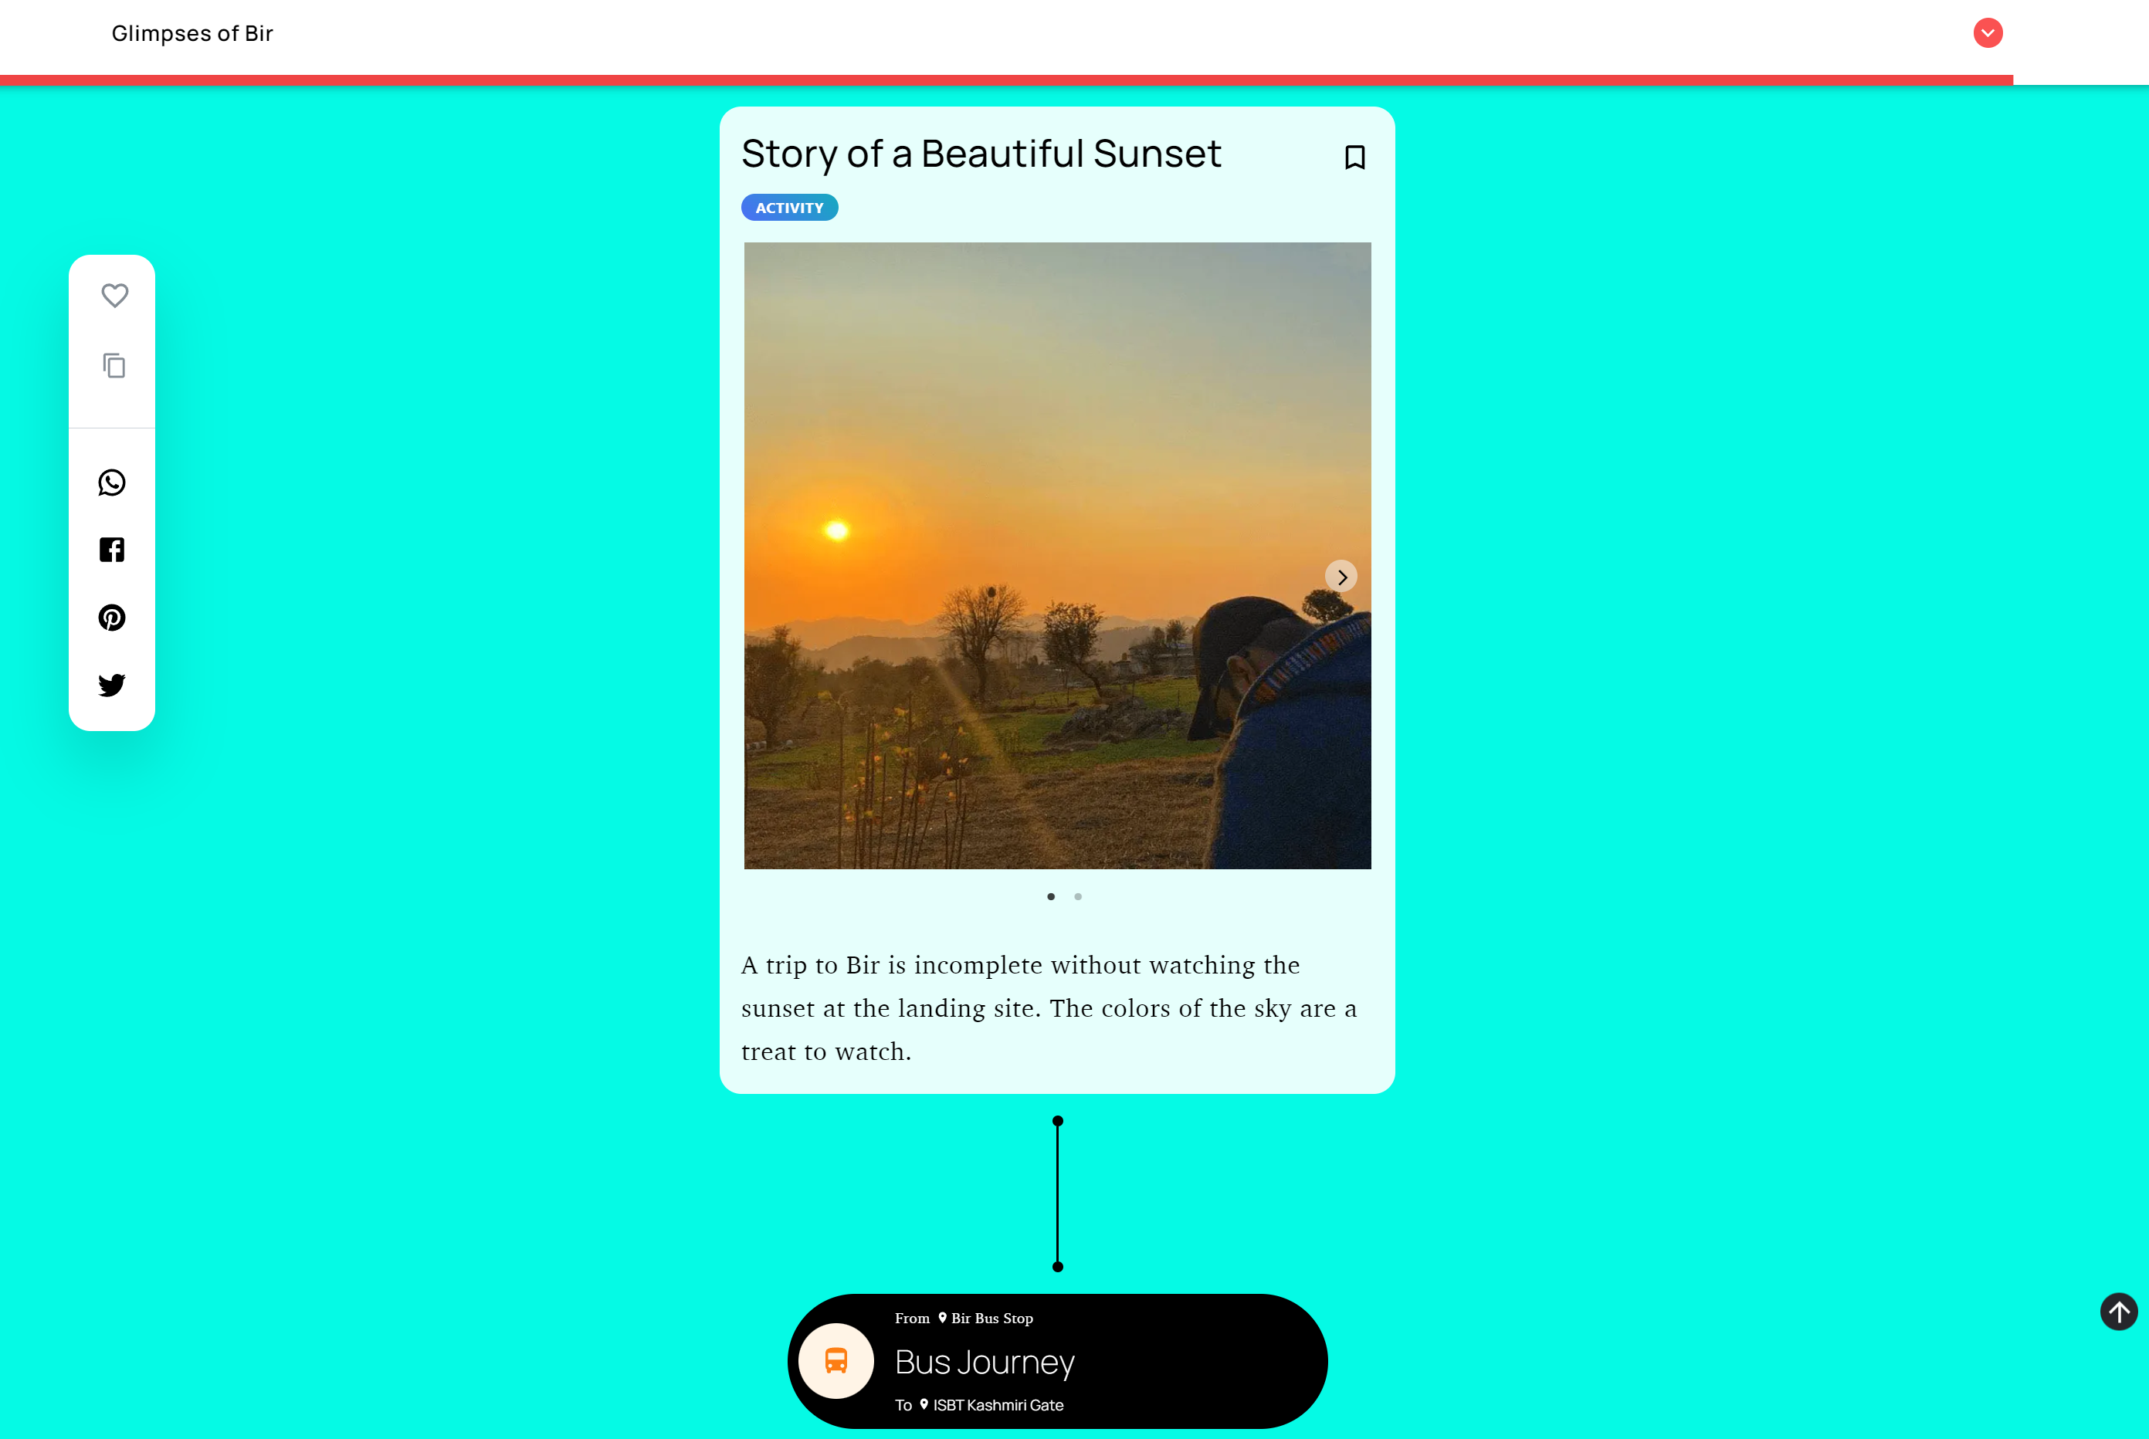Share story on Facebook

[112, 550]
